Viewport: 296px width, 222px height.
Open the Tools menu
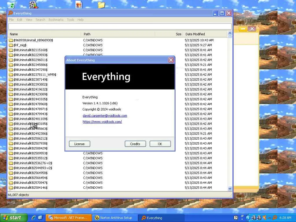coord(71,20)
